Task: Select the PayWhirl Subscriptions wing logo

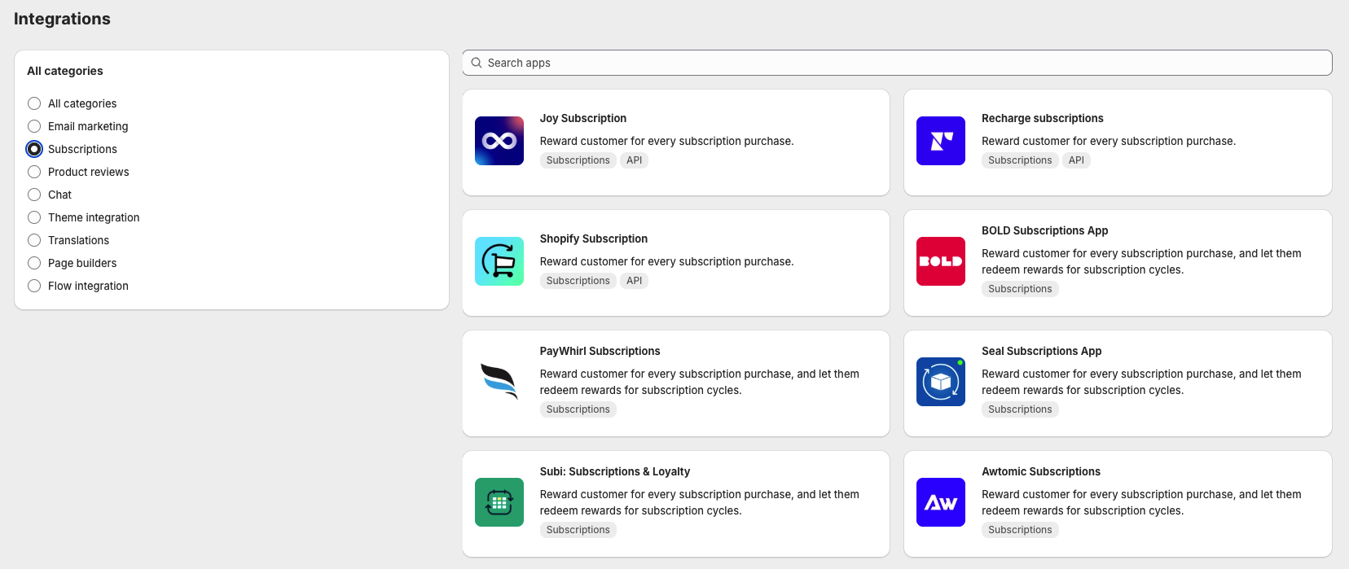Action: pyautogui.click(x=499, y=382)
